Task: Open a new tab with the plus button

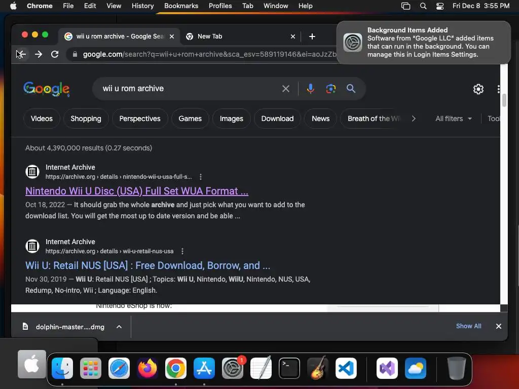Action: [x=312, y=36]
